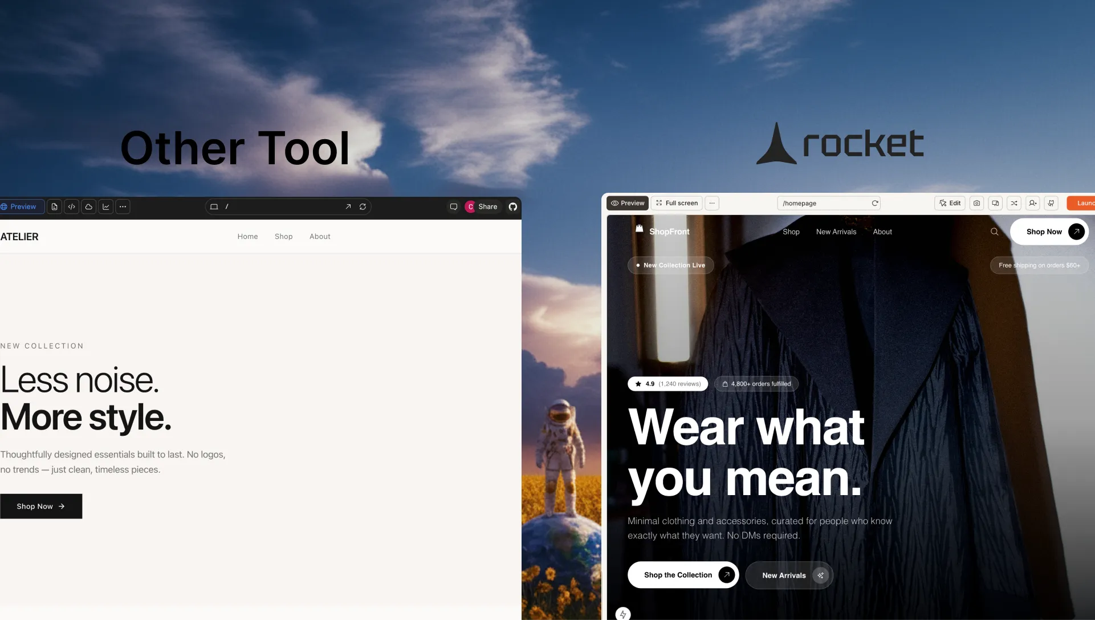The width and height of the screenshot is (1095, 620).
Task: Open the device size selector in URL bar
Action: tap(214, 207)
